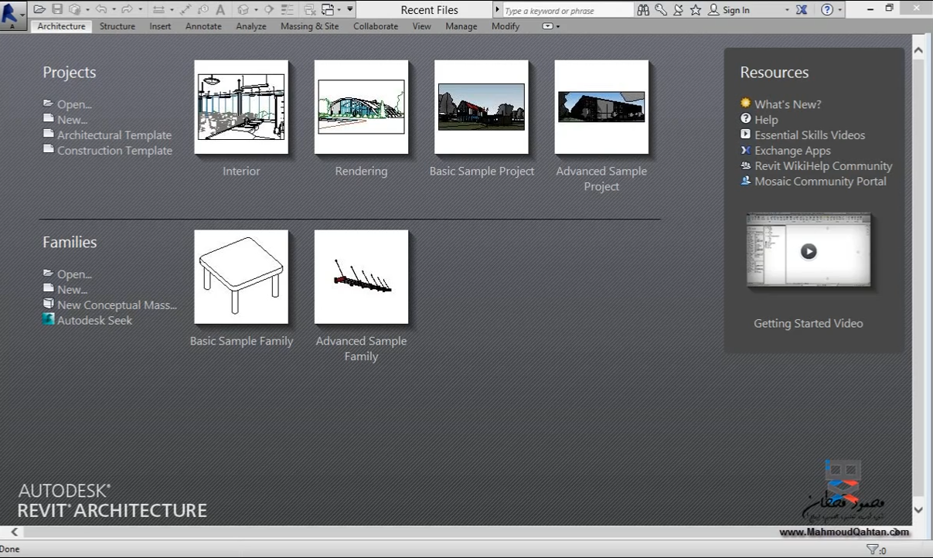Click the Communication Center satellite icon
The height and width of the screenshot is (558, 933).
[x=678, y=10]
